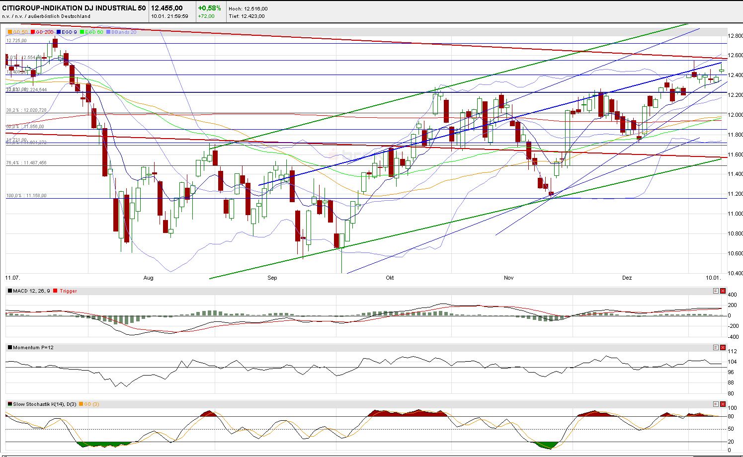Toggle the EGD 60 moving average
Image resolution: width=743 pixels, height=457 pixels.
pos(81,31)
